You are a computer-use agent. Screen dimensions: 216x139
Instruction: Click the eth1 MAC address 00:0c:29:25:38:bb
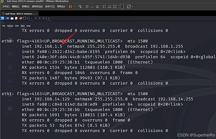point(58,110)
